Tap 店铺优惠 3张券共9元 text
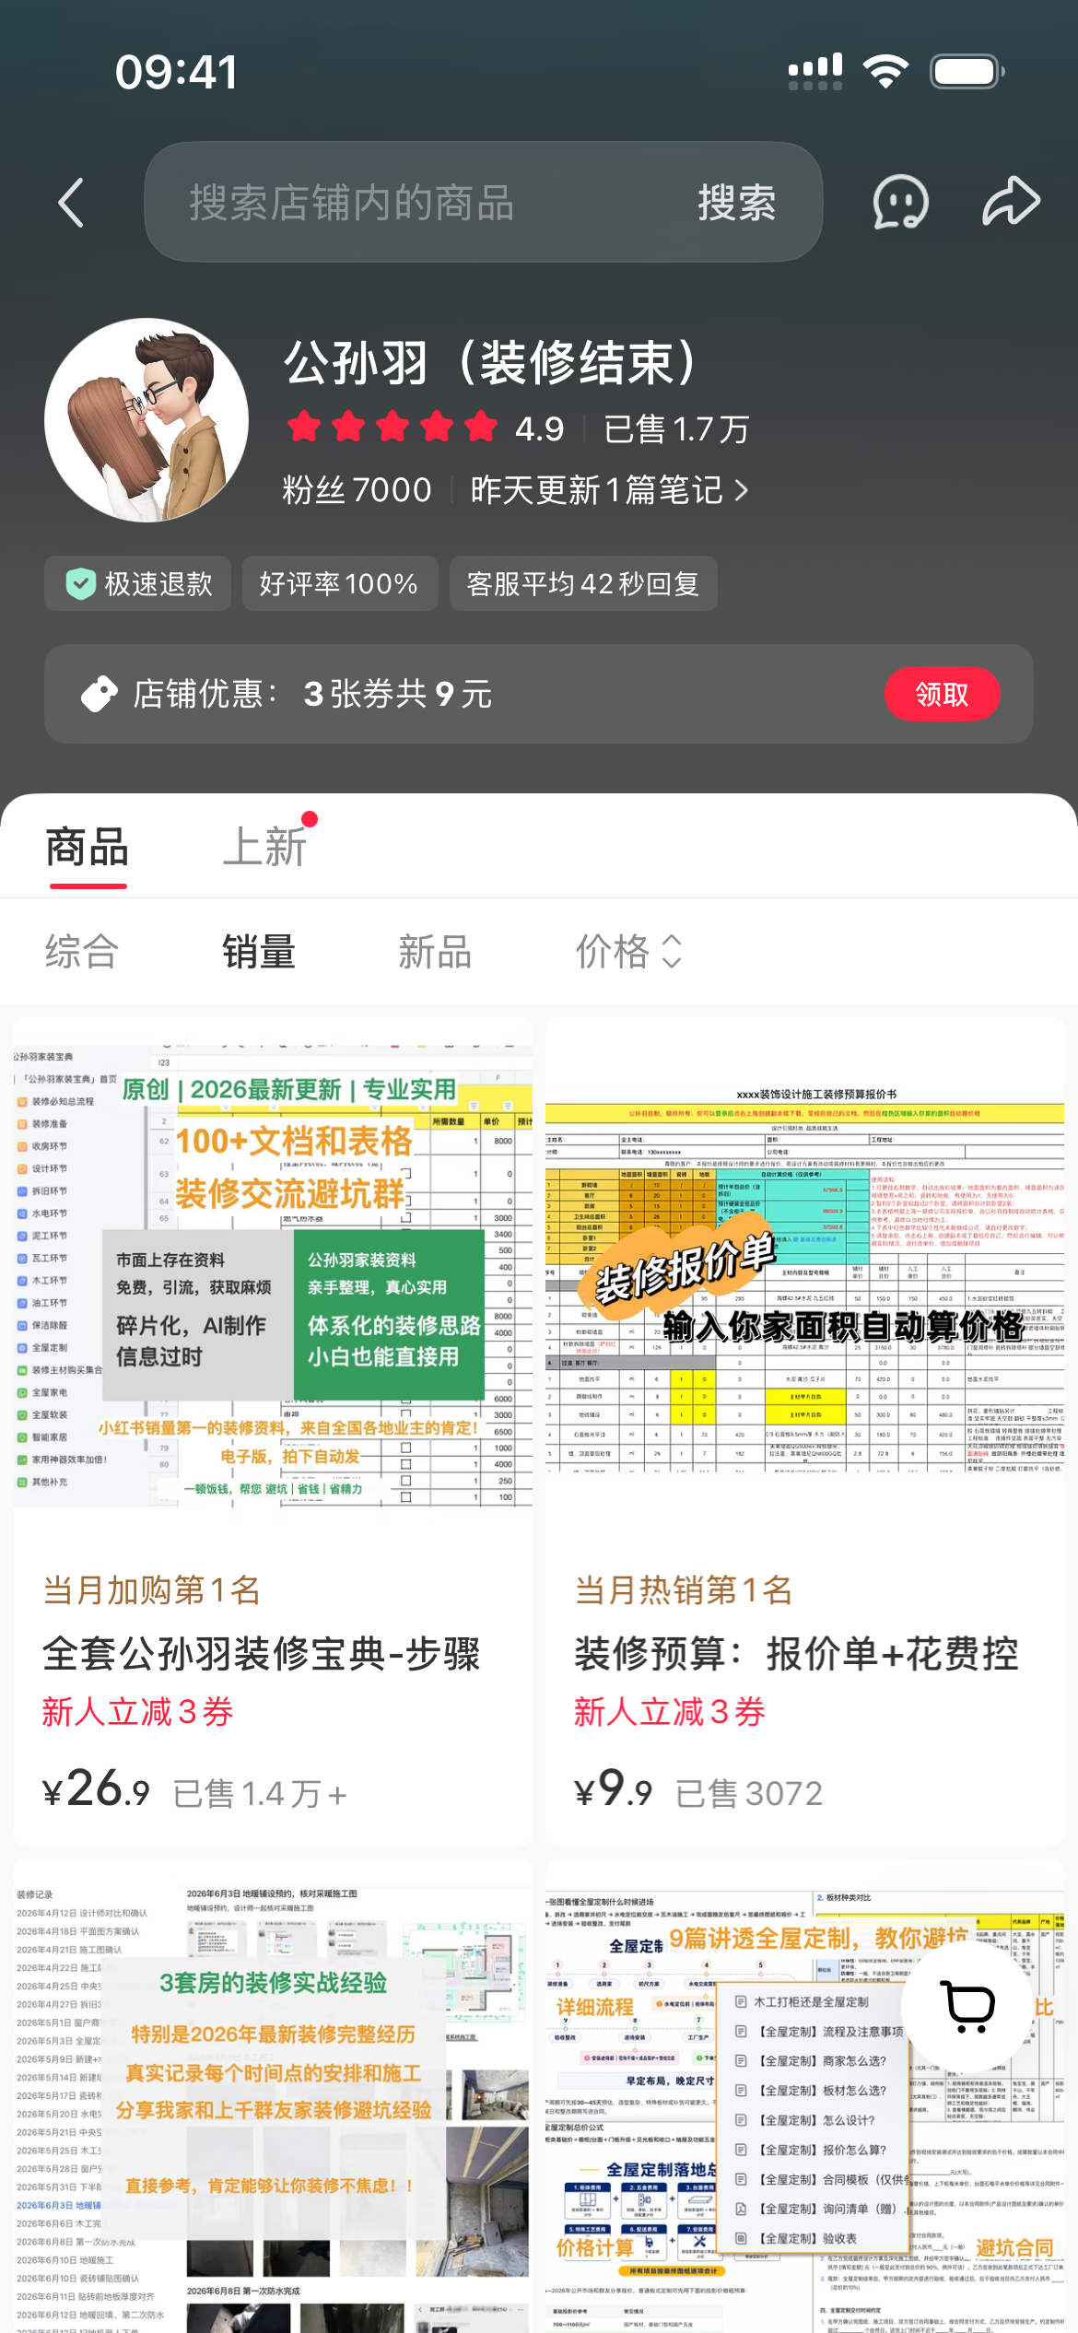This screenshot has width=1078, height=2333. pyautogui.click(x=313, y=694)
